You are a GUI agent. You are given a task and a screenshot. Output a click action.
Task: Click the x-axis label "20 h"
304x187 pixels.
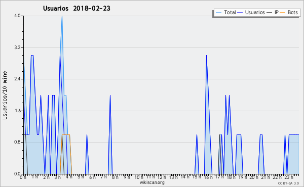(254, 177)
